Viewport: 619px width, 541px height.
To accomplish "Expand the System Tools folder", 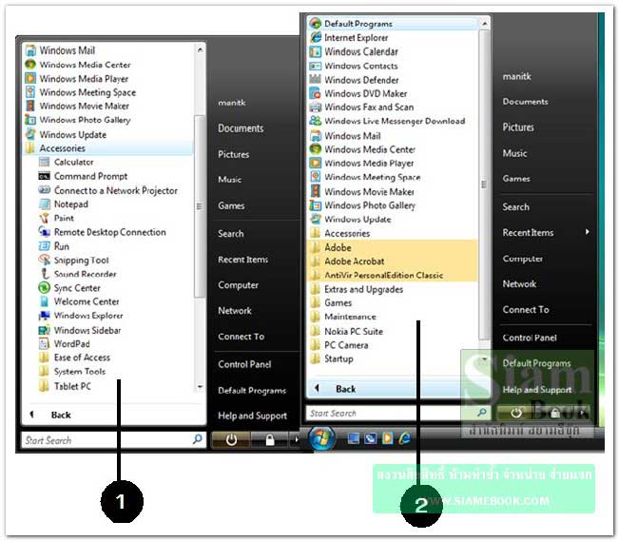I will coord(72,372).
